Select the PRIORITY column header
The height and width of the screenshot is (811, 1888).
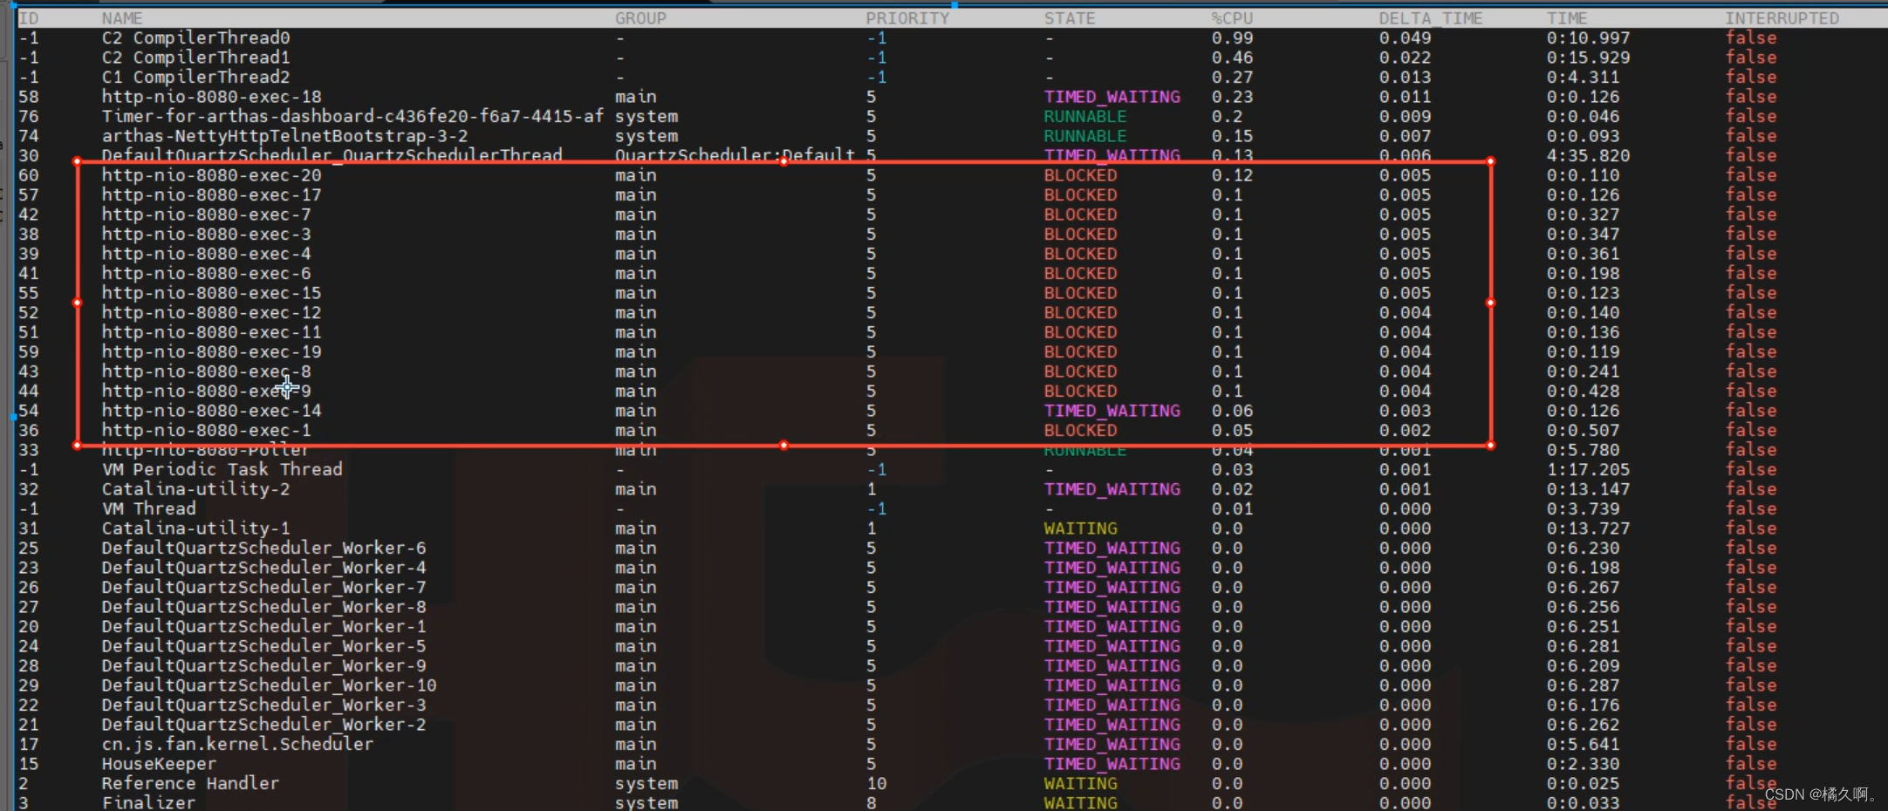point(907,18)
